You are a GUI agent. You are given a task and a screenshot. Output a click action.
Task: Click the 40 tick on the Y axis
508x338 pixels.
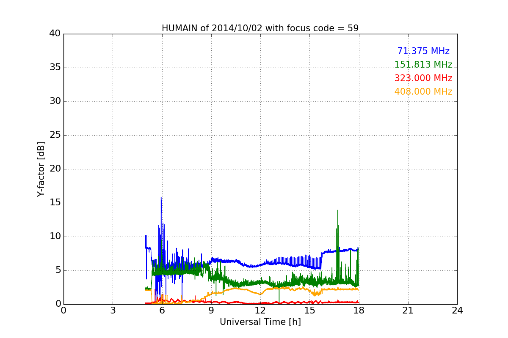coord(55,34)
